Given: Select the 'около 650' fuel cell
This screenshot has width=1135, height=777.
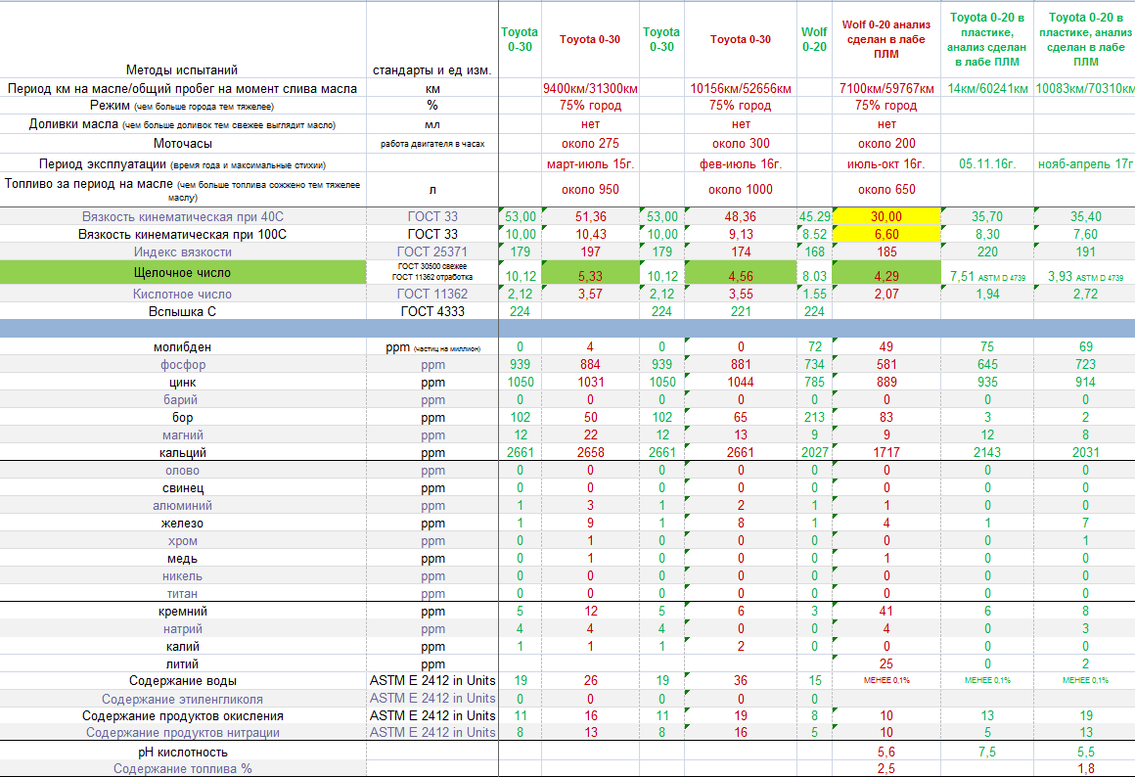Looking at the screenshot, I should click(x=886, y=190).
